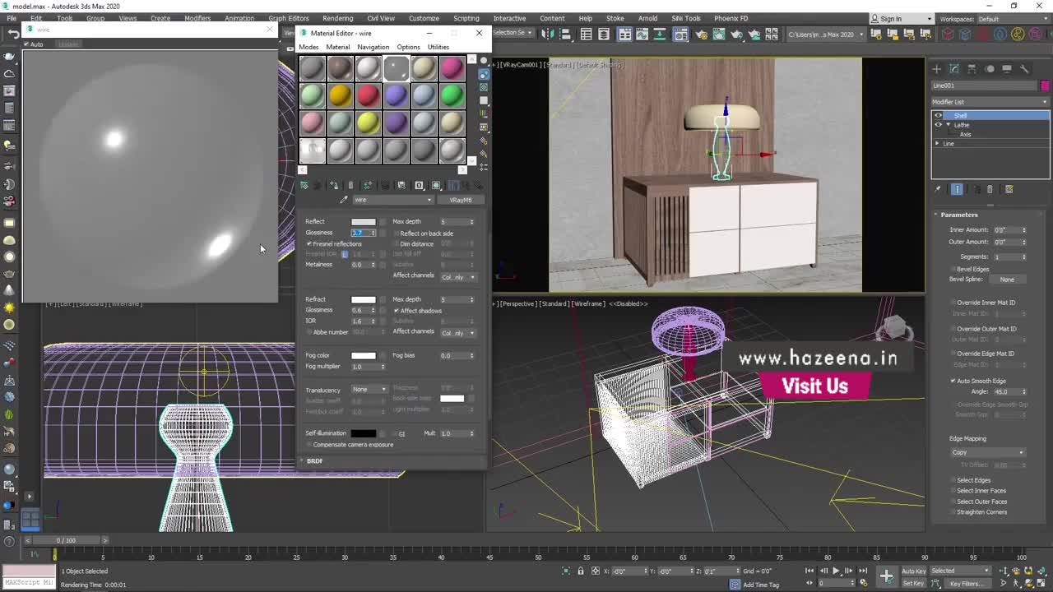Open Workspaces Default dropdown
The height and width of the screenshot is (592, 1053).
pos(1012,19)
